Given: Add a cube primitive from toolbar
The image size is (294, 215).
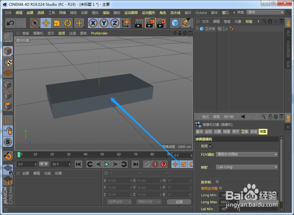Looking at the screenshot, I should [175, 23].
